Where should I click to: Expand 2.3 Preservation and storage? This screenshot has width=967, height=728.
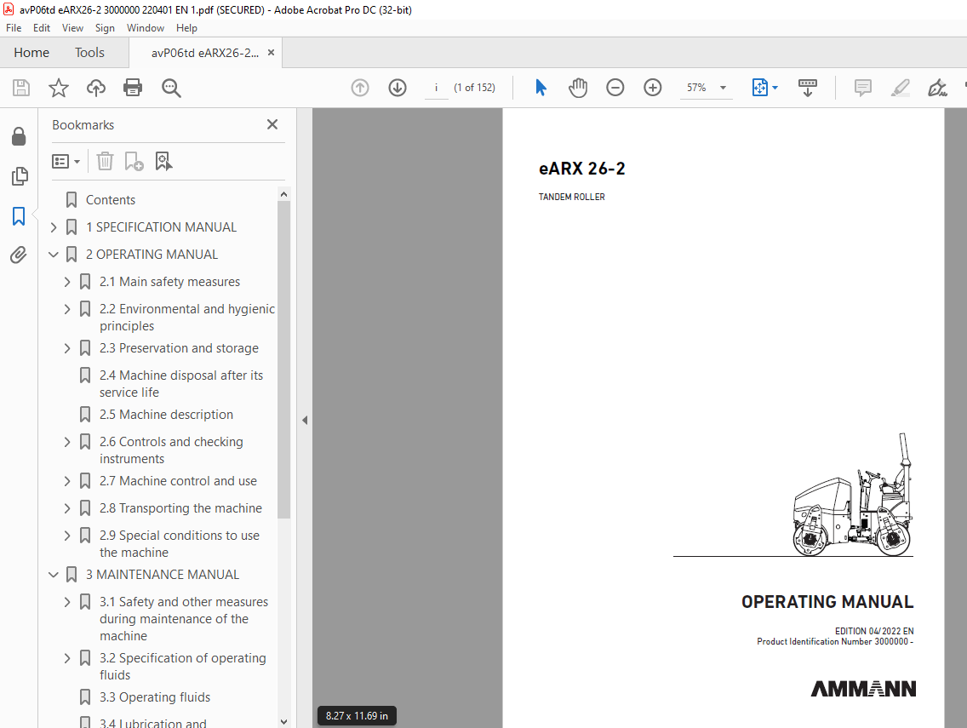pos(67,348)
